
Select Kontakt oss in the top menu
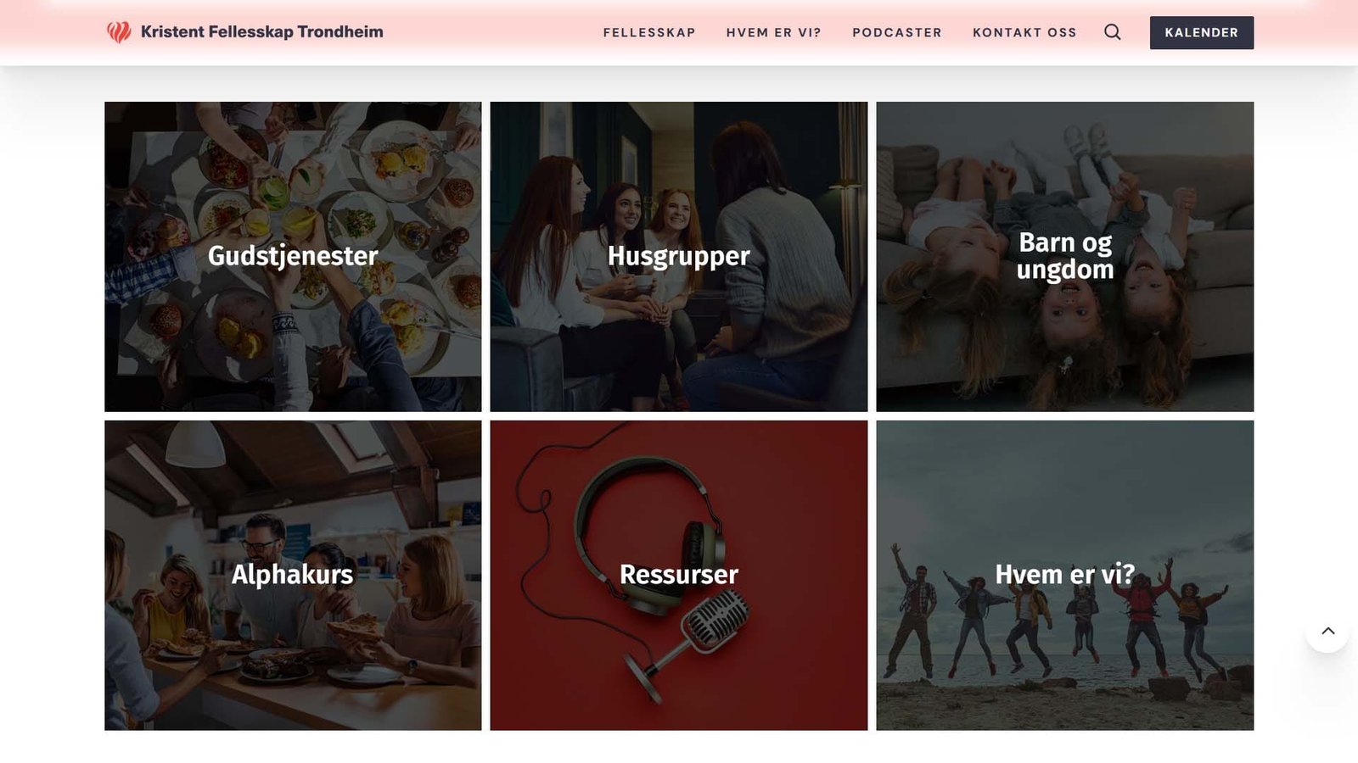pos(1024,32)
